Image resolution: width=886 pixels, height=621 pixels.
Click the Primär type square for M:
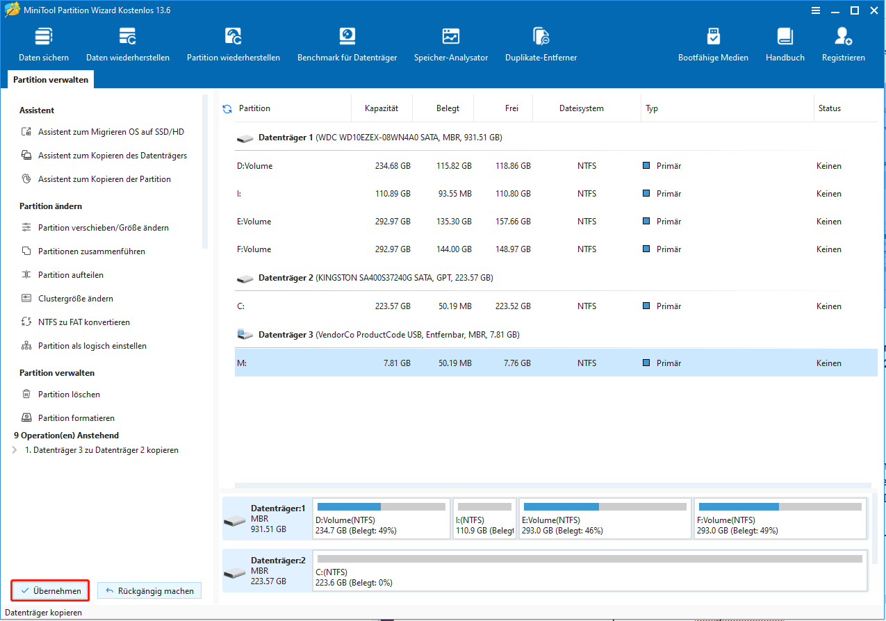pyautogui.click(x=646, y=363)
